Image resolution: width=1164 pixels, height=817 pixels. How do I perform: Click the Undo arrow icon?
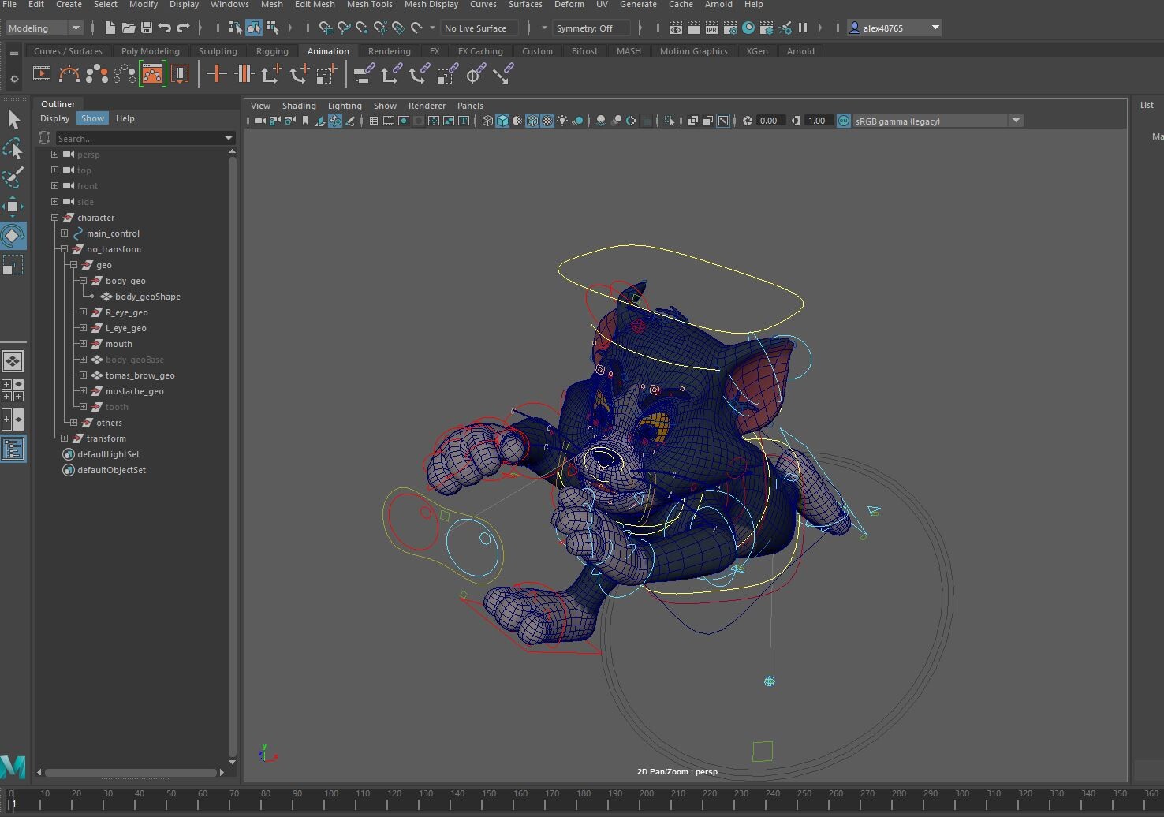165,28
